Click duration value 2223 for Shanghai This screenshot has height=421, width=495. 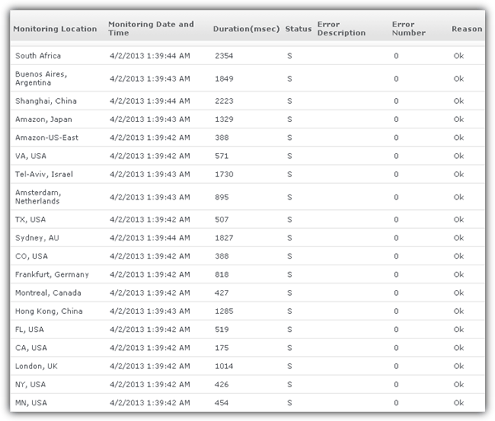coord(224,101)
